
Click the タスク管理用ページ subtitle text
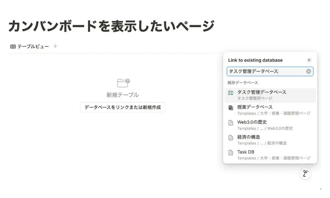click(x=255, y=98)
